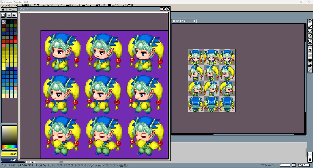The width and height of the screenshot is (313, 168).
Task: Click the plus button beside the frame field
Action: [x=294, y=165]
